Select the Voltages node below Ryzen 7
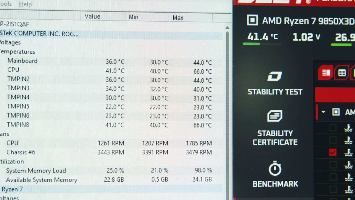355x200 pixels. pyautogui.click(x=9, y=198)
